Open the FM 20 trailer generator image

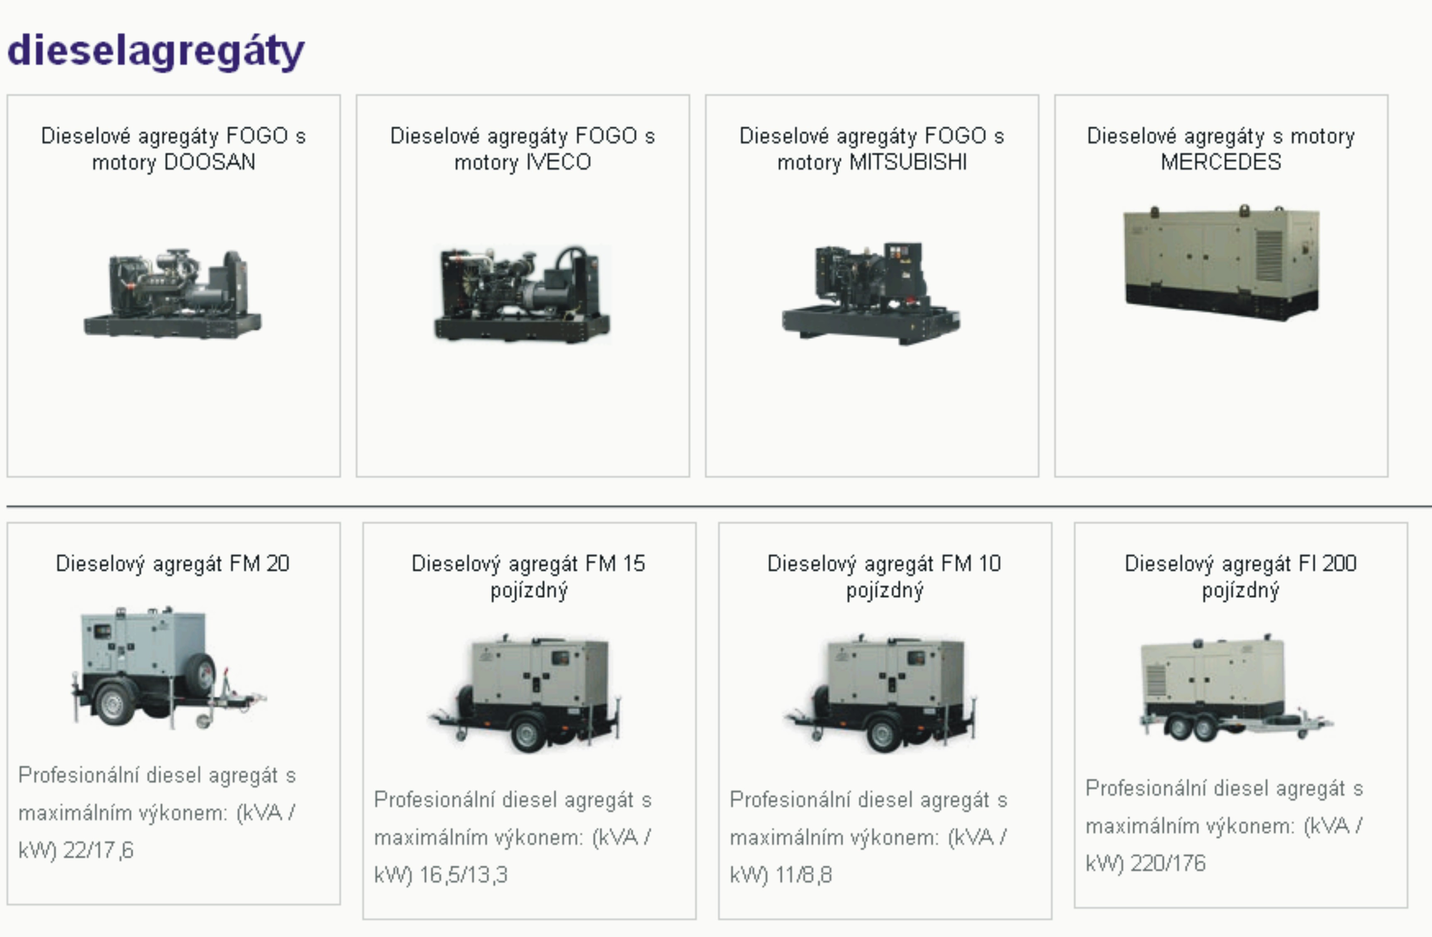tap(168, 668)
